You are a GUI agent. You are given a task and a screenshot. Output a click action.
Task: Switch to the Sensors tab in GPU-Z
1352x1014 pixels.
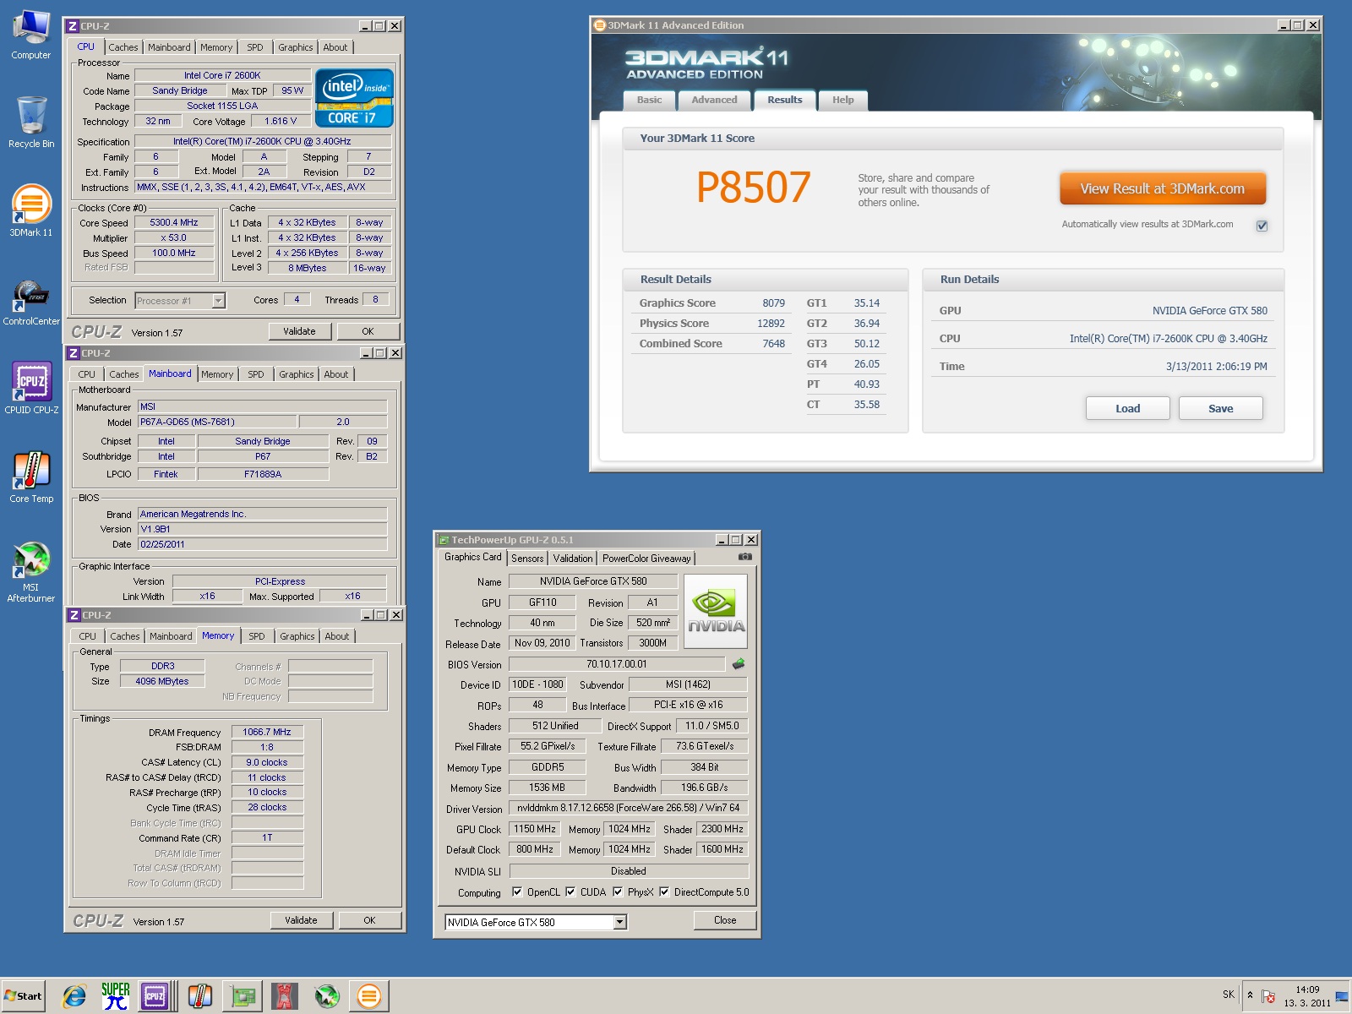point(527,559)
